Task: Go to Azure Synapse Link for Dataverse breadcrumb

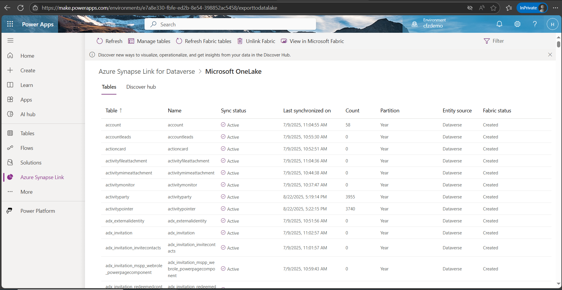Action: [147, 72]
